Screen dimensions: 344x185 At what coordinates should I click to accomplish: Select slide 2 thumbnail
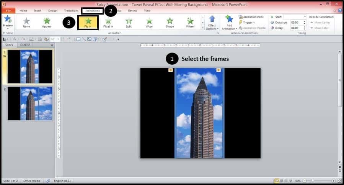(x=30, y=103)
